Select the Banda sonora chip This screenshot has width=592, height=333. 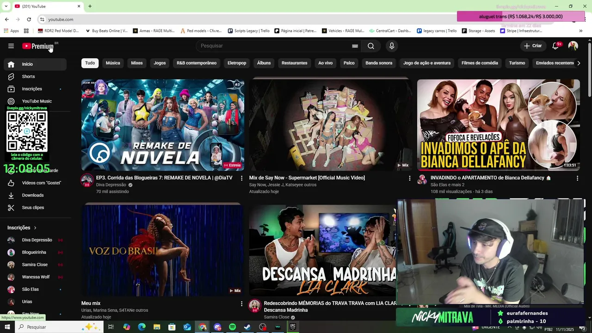click(379, 63)
